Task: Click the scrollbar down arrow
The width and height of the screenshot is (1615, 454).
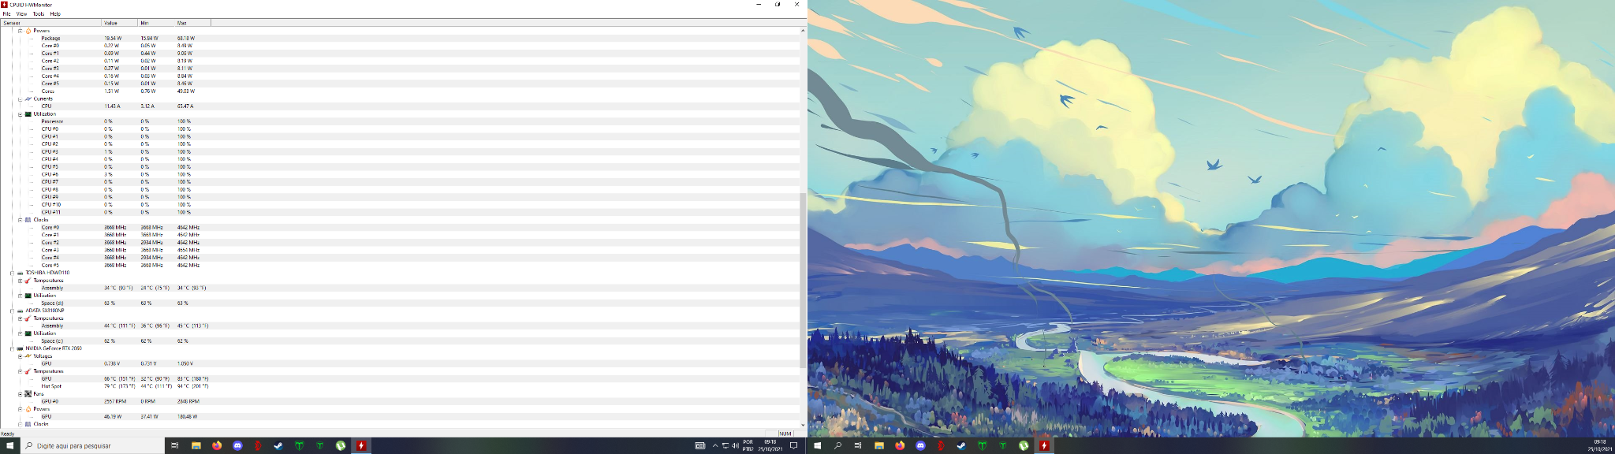Action: tap(803, 425)
